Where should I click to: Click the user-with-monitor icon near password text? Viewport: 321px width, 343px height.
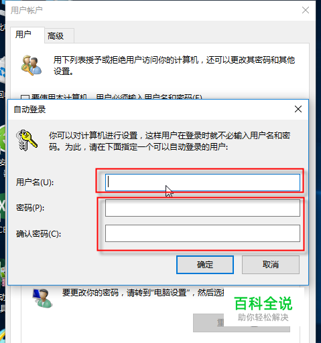click(42, 298)
